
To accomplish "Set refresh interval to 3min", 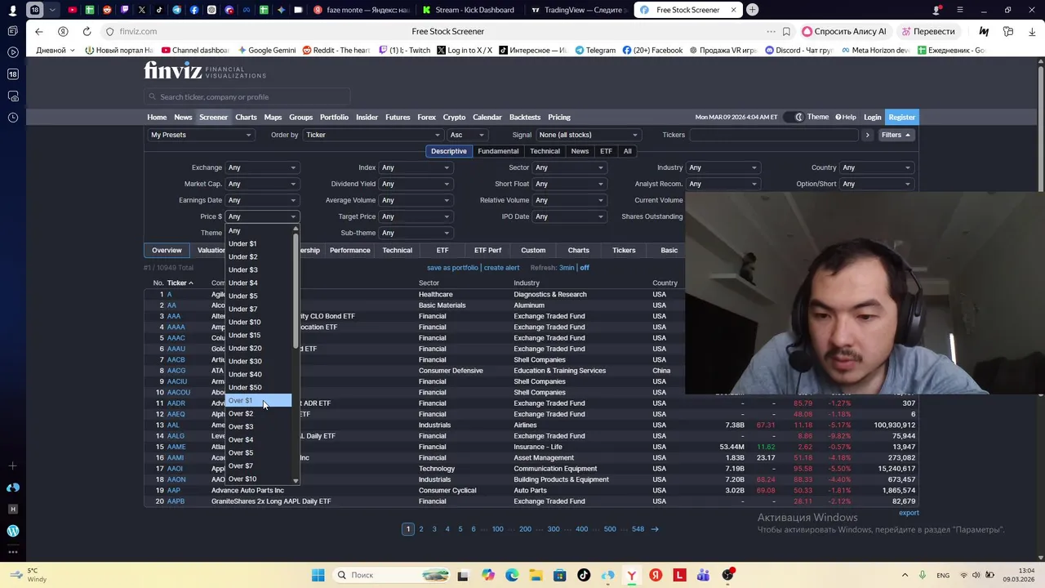I will coord(567,268).
